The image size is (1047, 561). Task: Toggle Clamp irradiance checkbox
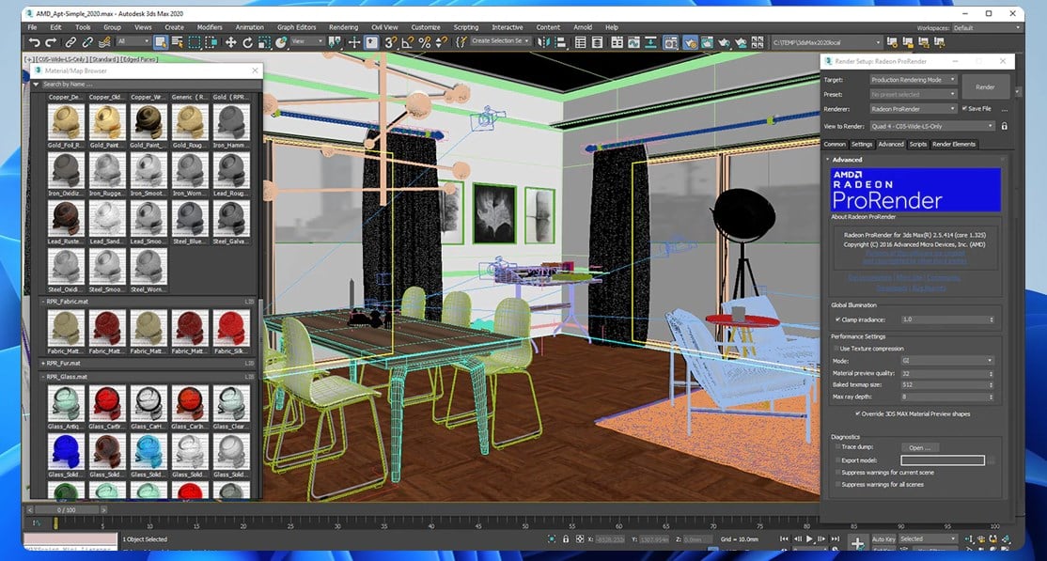838,319
